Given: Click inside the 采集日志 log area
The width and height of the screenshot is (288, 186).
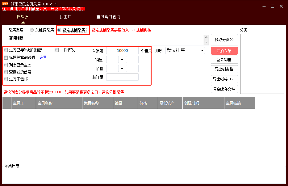Looking at the screenshot, I should click(144, 175).
